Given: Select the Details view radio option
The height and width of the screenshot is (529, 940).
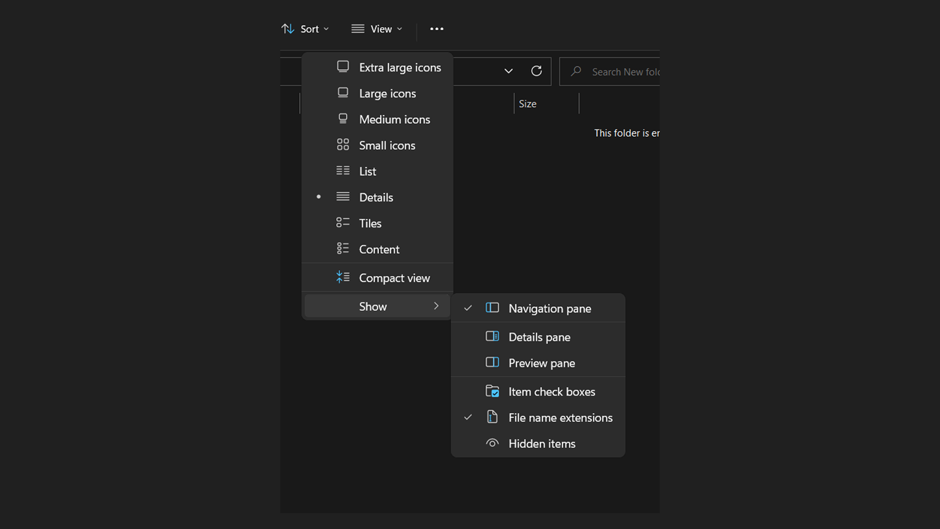Looking at the screenshot, I should point(378,197).
